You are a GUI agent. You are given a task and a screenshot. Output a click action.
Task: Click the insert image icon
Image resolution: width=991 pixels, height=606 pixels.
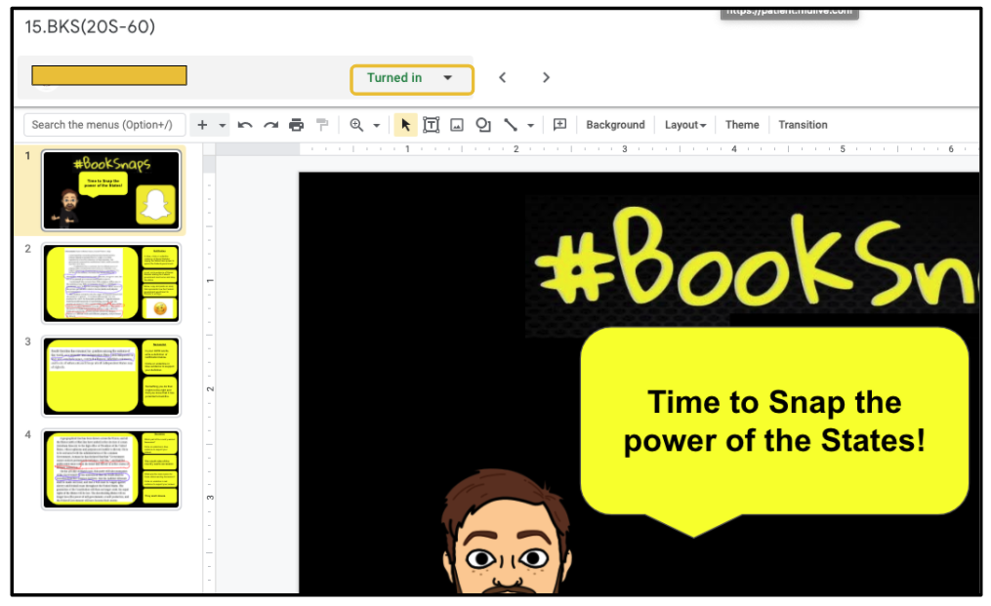click(457, 125)
